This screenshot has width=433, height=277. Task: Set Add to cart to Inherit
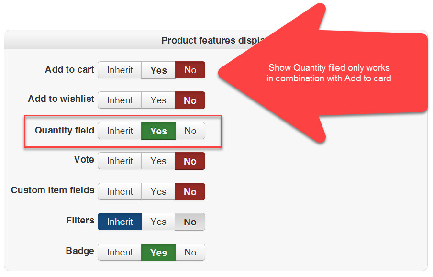point(120,70)
